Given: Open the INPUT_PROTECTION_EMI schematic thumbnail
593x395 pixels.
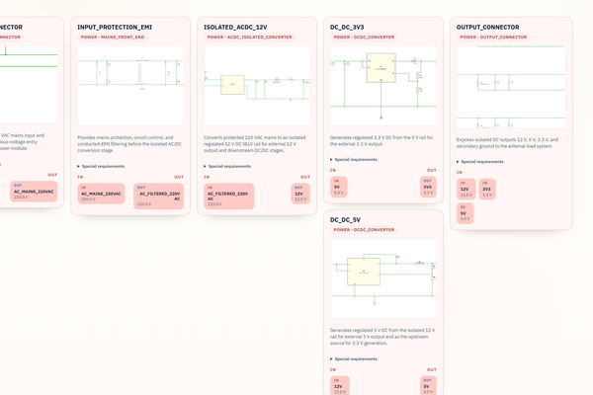Looking at the screenshot, I should click(x=130, y=86).
